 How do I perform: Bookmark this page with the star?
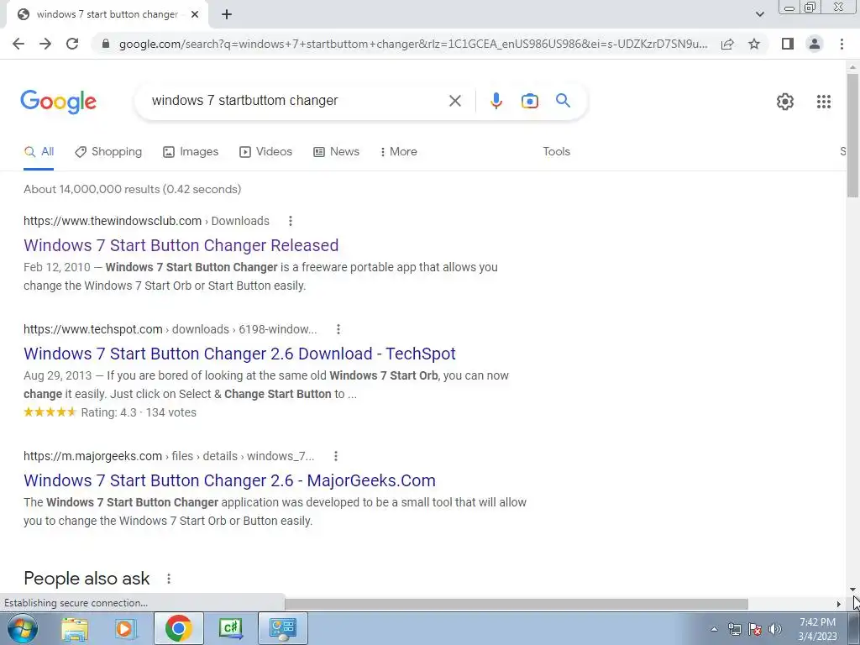click(754, 44)
